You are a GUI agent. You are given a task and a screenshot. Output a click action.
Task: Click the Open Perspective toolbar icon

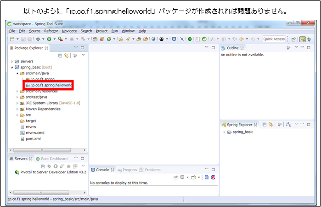294,39
